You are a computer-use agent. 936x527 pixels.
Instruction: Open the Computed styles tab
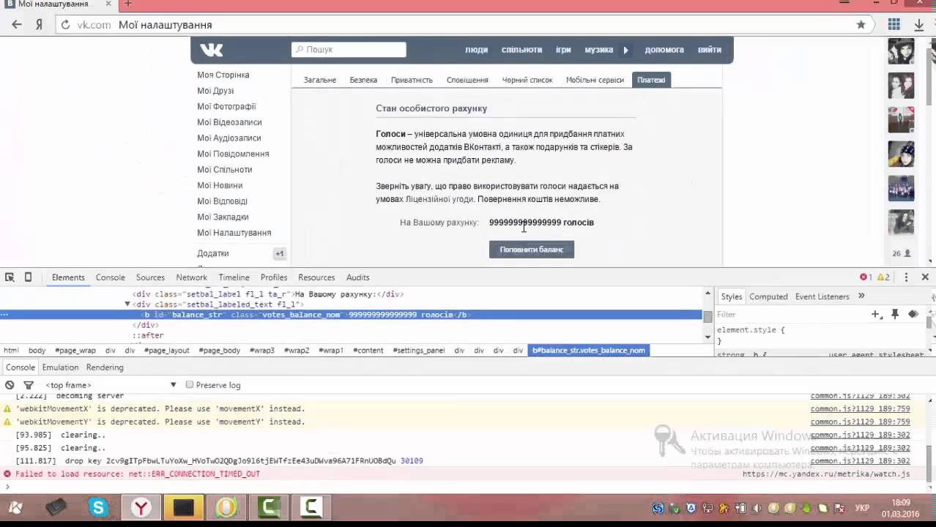[x=768, y=296]
